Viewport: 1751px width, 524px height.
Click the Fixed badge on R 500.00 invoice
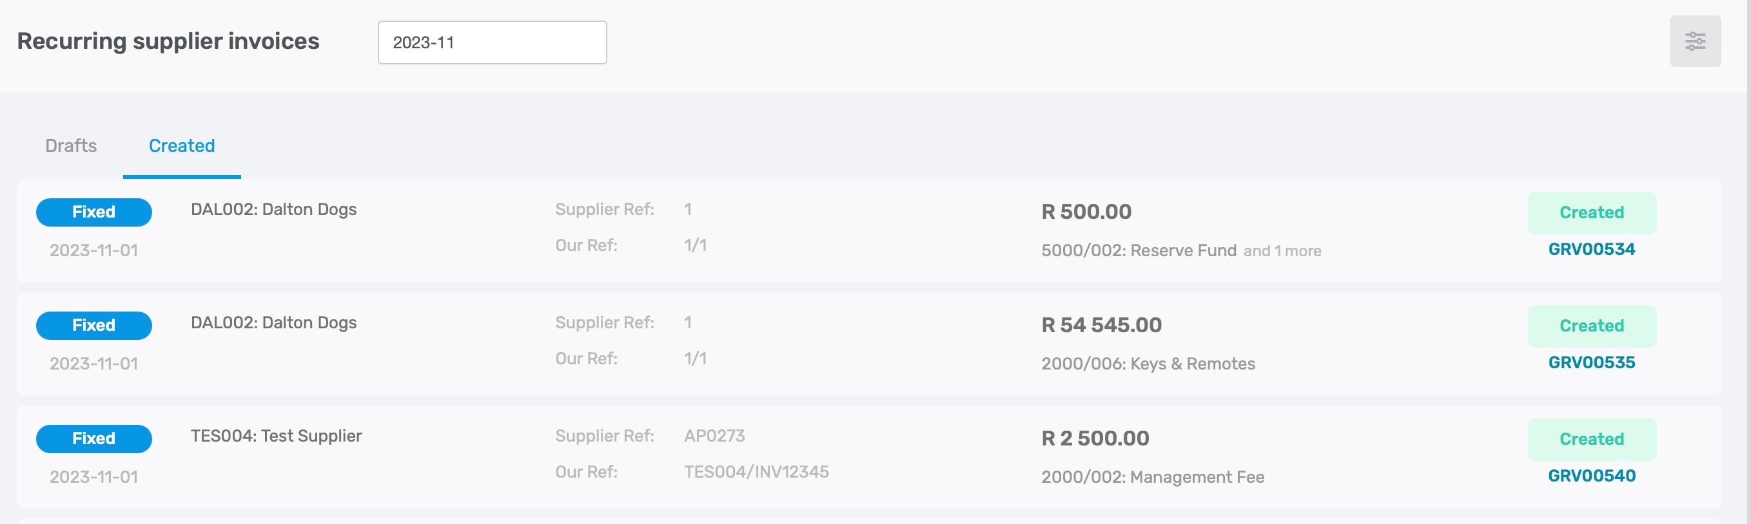[x=94, y=212]
